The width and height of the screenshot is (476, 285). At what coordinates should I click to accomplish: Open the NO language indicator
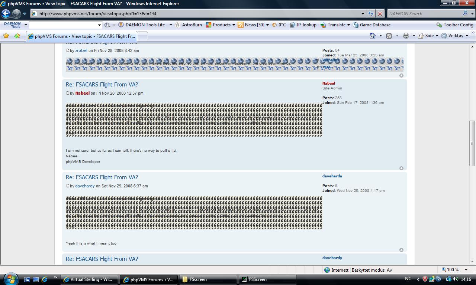point(408,279)
